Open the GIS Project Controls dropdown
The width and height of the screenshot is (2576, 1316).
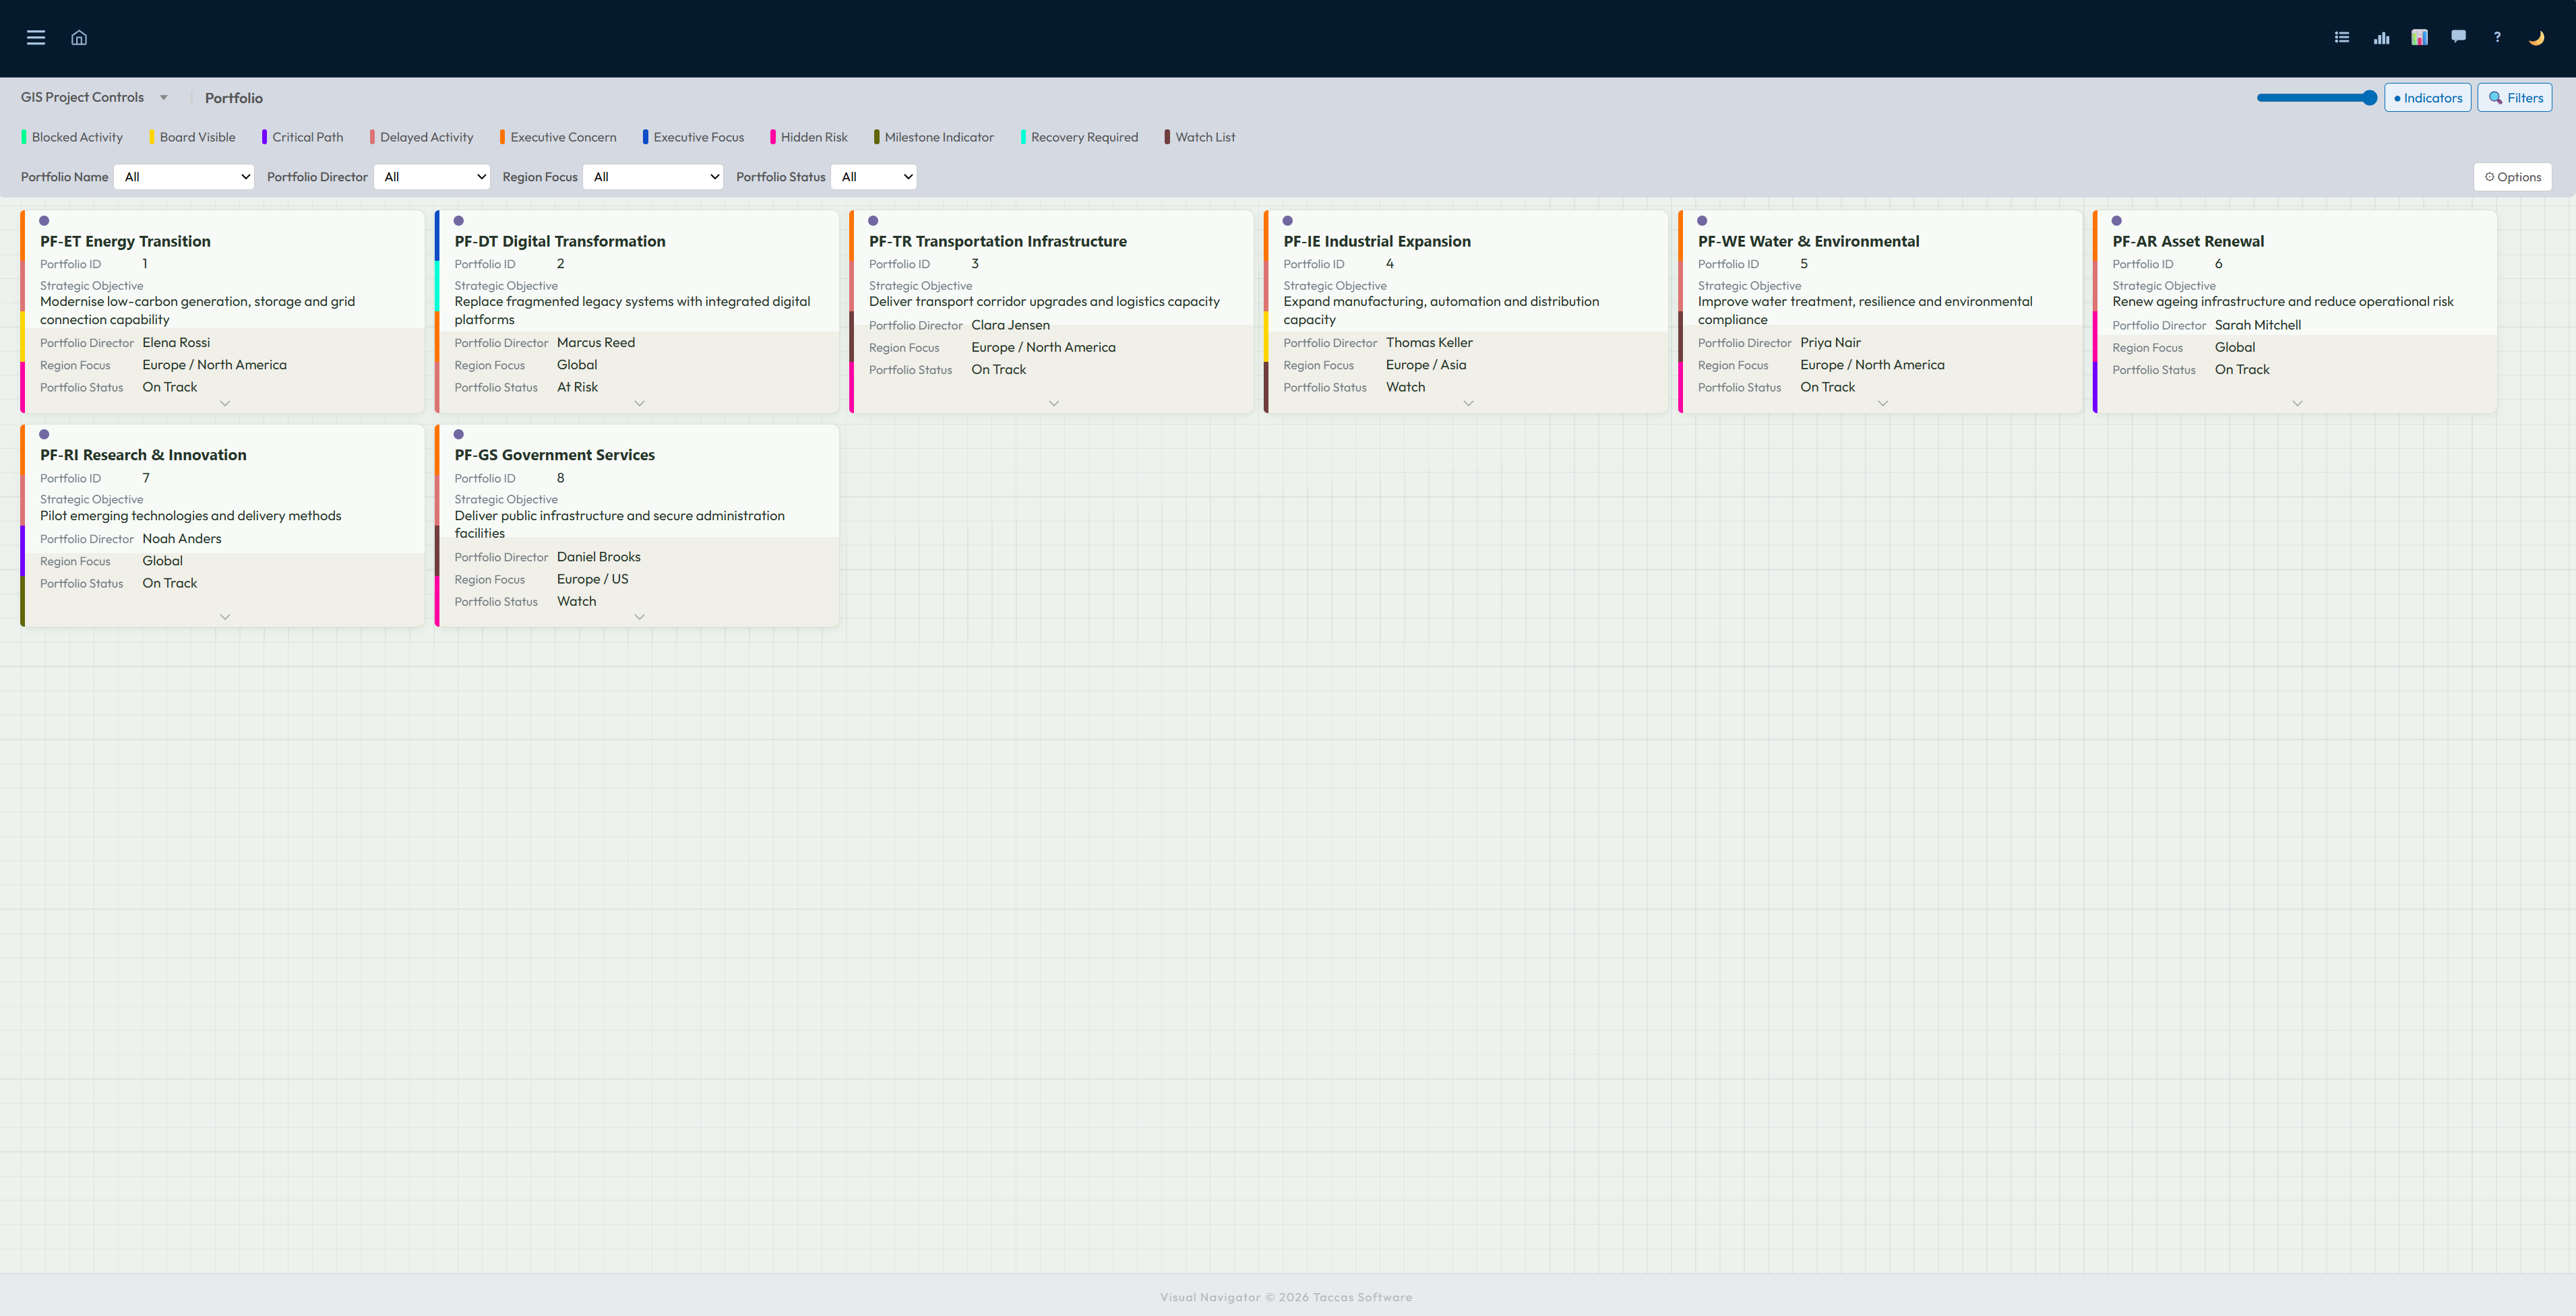pos(94,97)
